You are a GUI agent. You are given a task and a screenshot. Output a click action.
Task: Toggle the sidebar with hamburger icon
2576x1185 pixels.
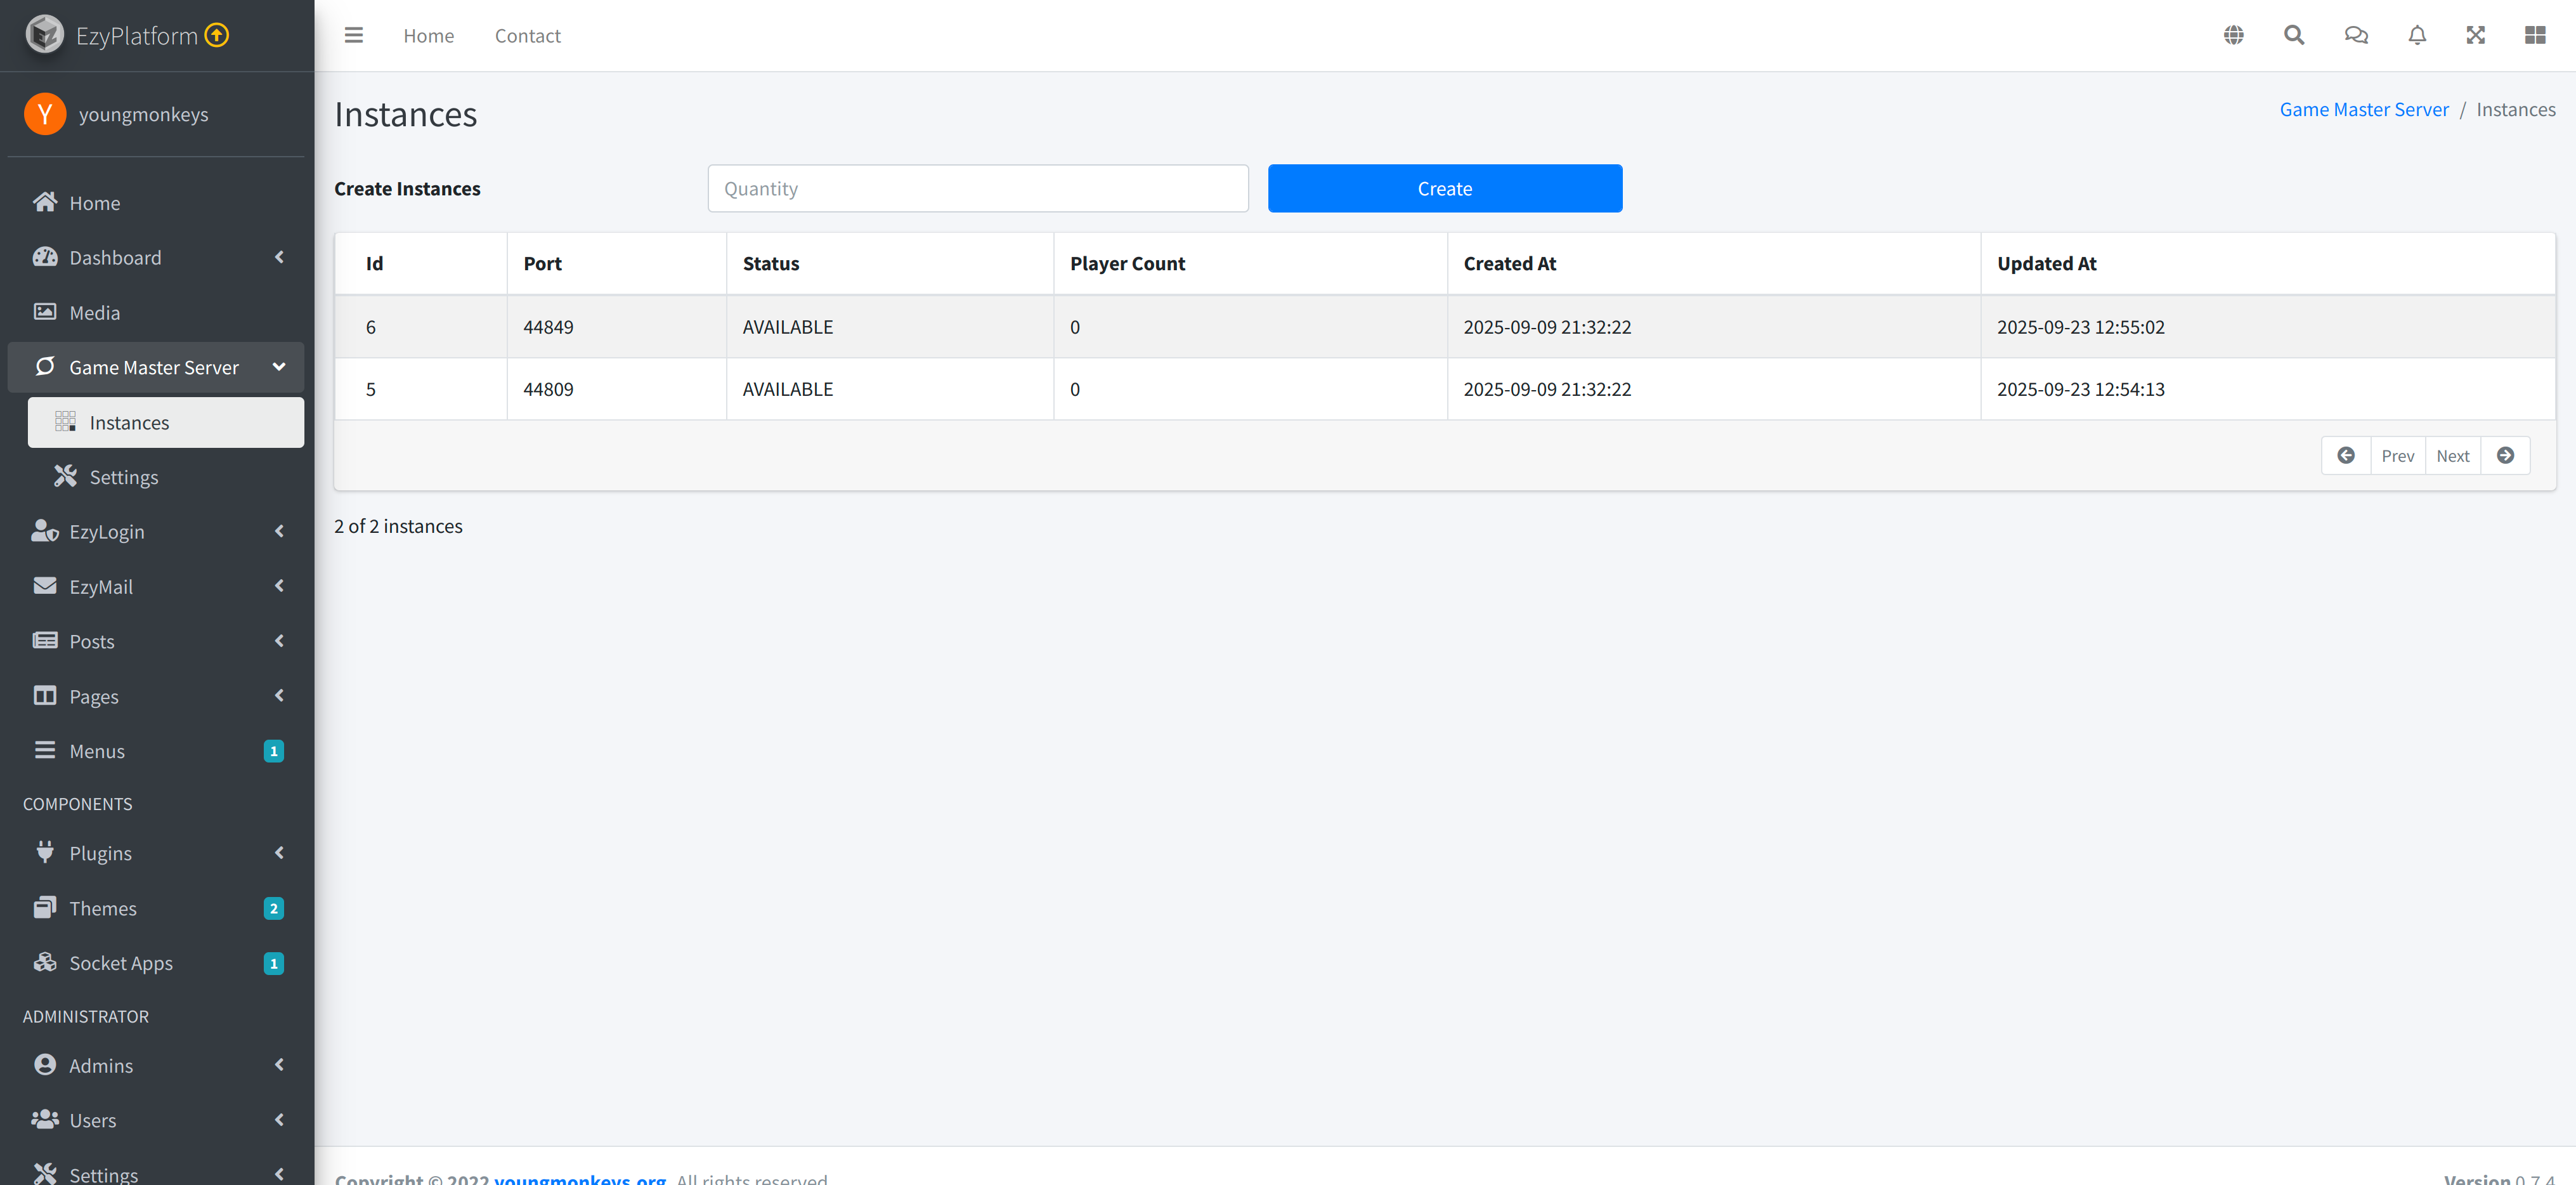(353, 35)
